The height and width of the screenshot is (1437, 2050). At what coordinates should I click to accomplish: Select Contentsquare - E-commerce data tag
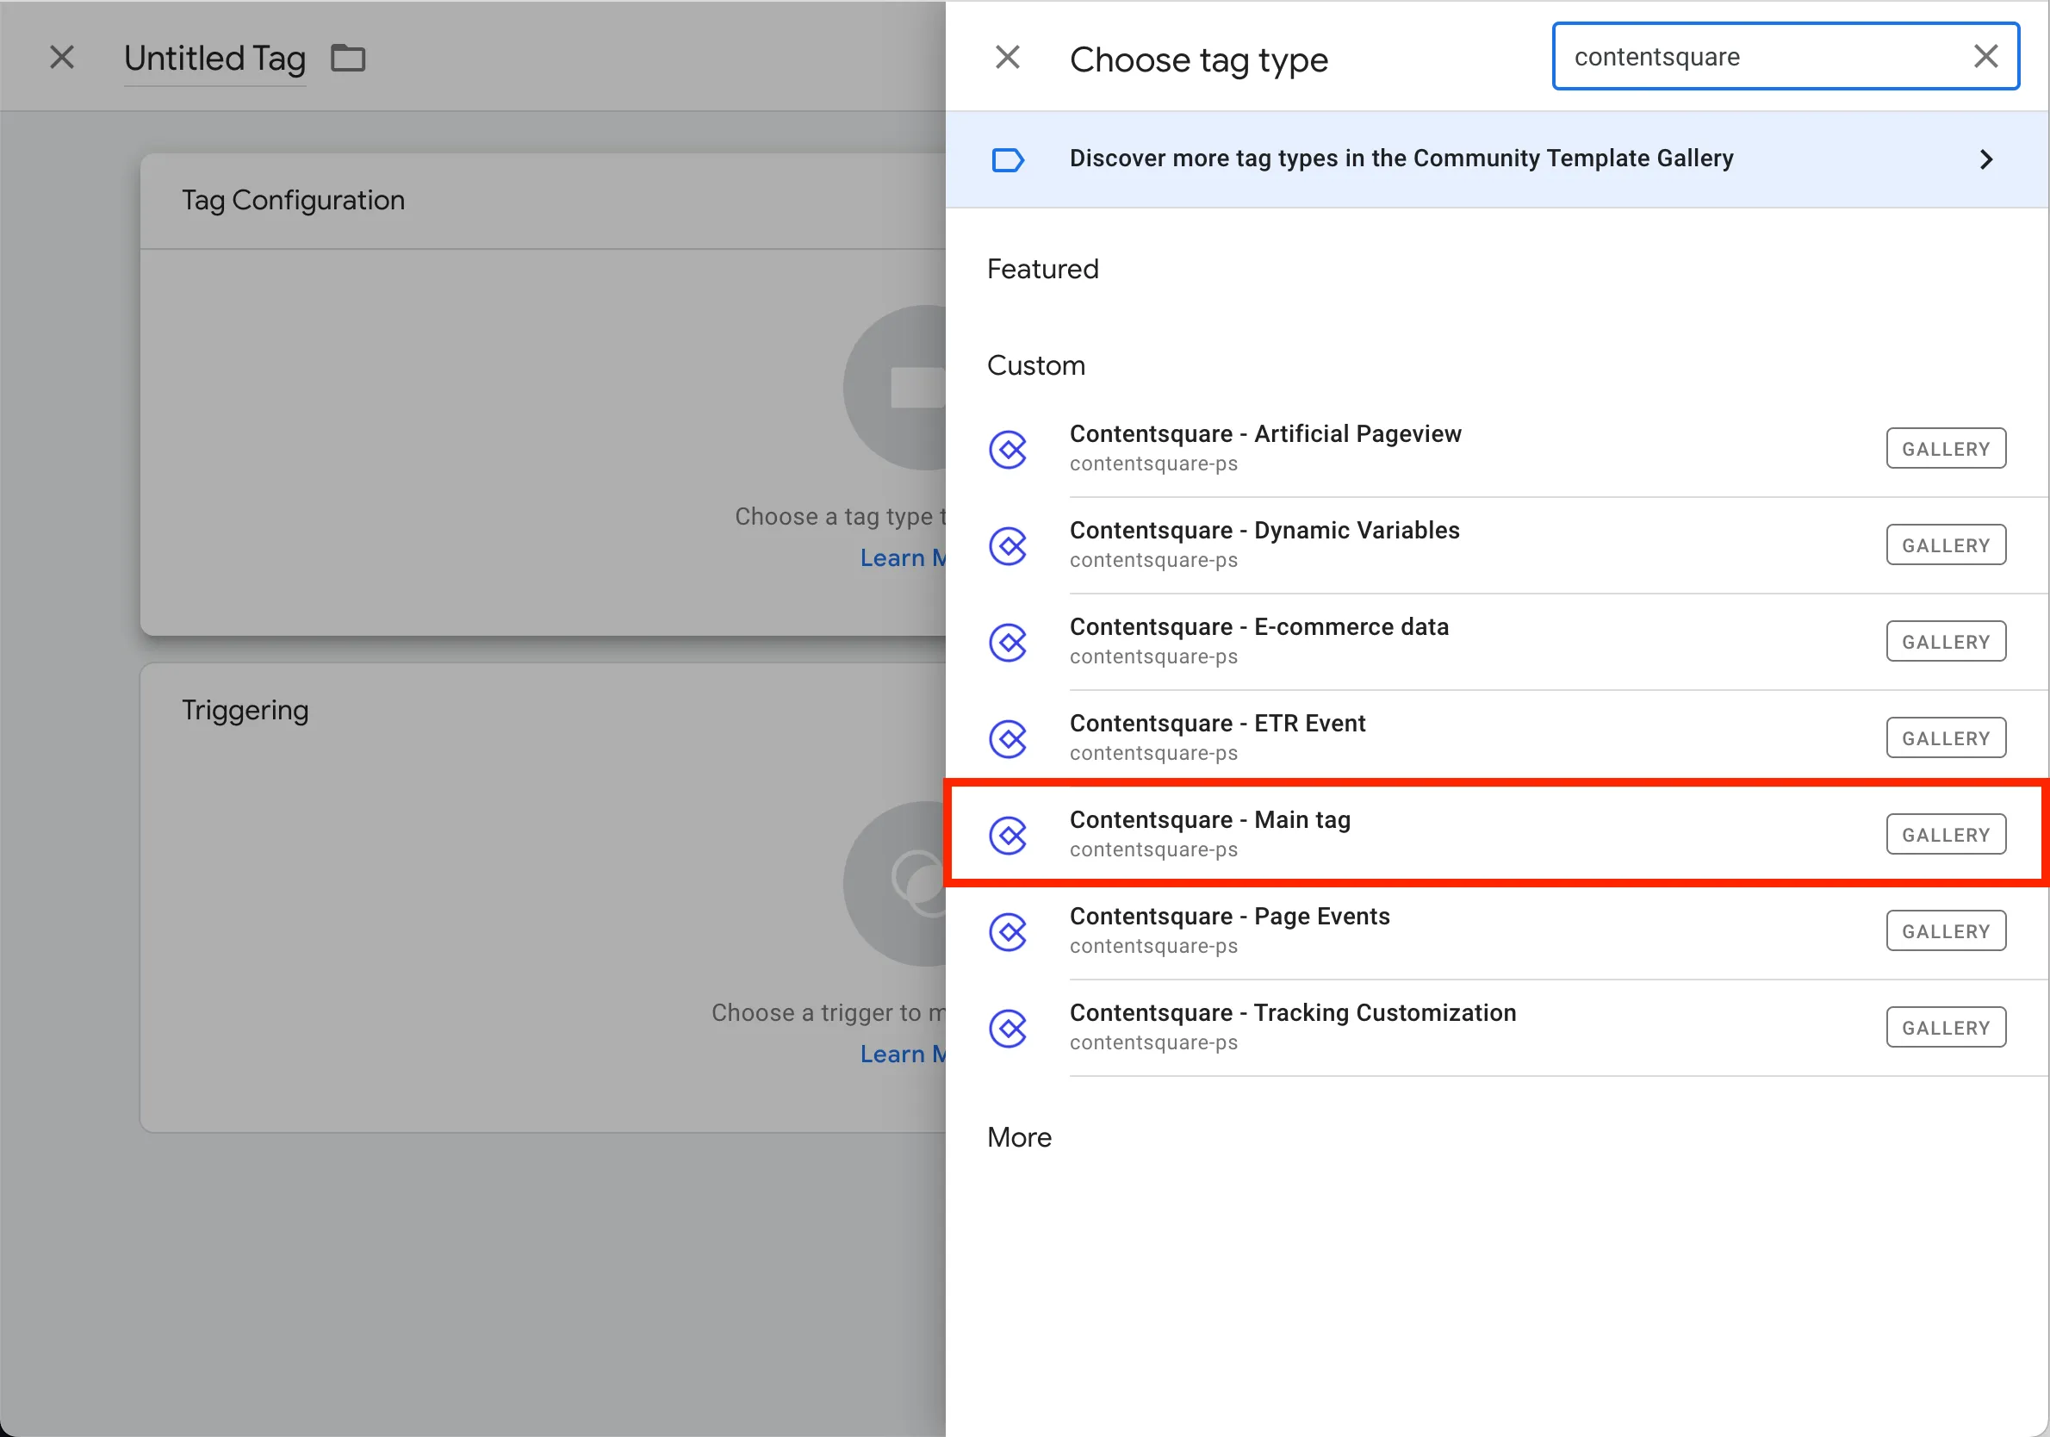point(1497,641)
